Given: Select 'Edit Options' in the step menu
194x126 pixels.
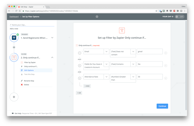Looking at the screenshot, I should click(29, 70).
